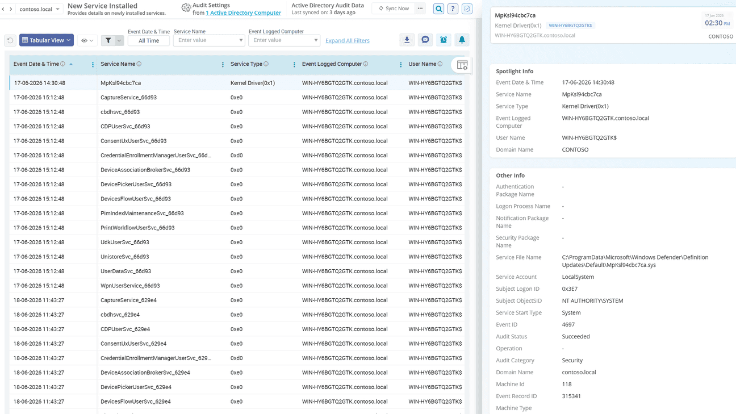Click the filter funnel icon
Viewport: 736px width, 414px height.
pyautogui.click(x=108, y=40)
